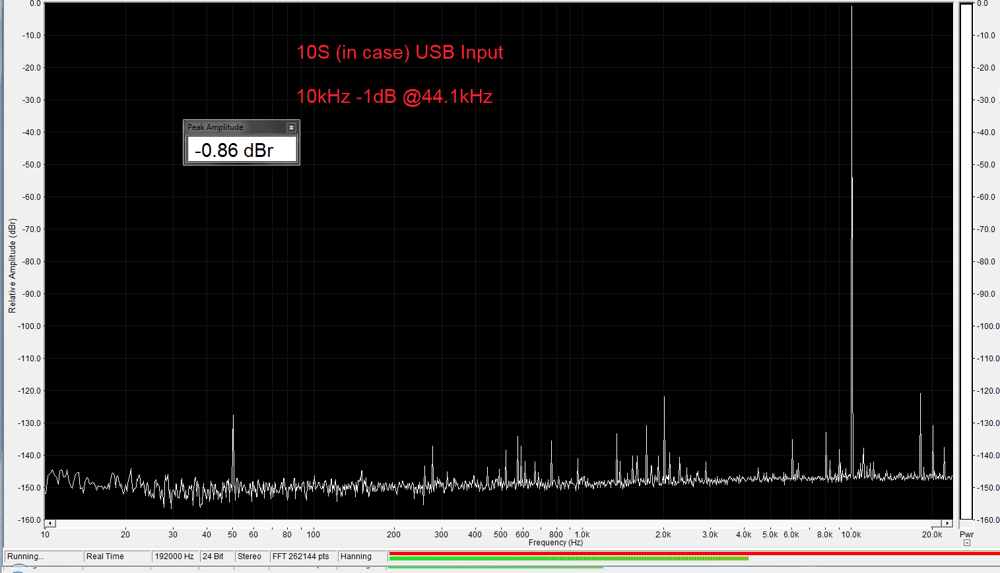Click the red input level meter bar

click(694, 553)
